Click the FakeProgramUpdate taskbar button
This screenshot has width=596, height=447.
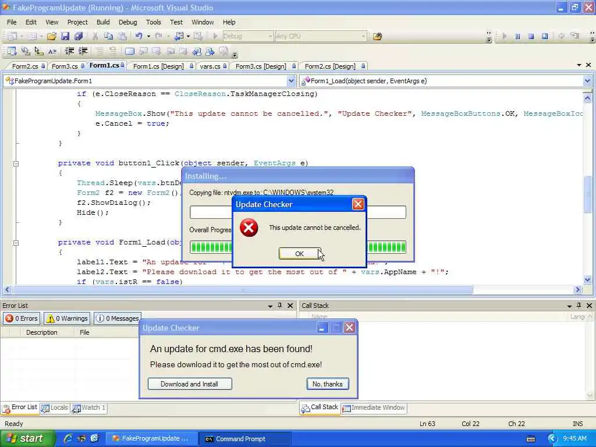151,439
